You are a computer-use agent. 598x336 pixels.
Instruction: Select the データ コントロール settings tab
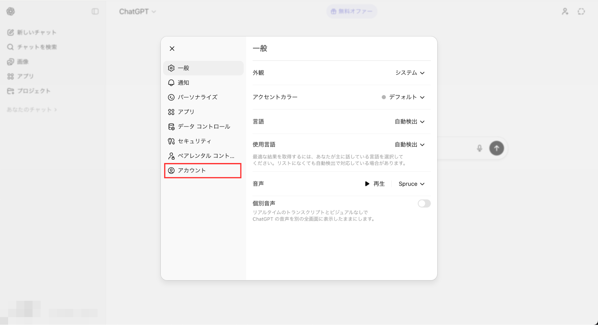203,127
